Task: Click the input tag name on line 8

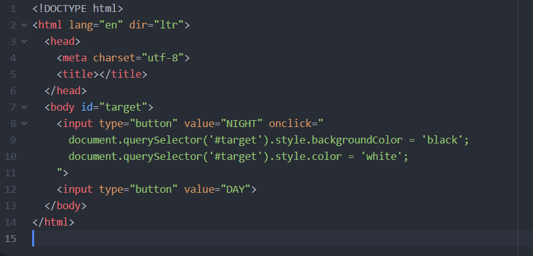Action: tap(78, 123)
